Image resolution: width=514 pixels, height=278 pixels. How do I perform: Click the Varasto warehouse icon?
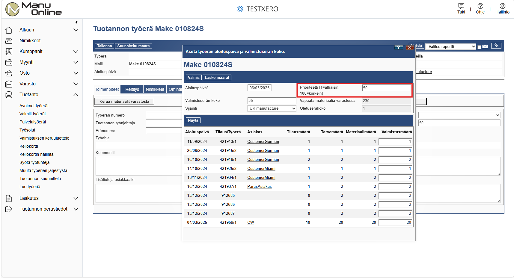9,84
